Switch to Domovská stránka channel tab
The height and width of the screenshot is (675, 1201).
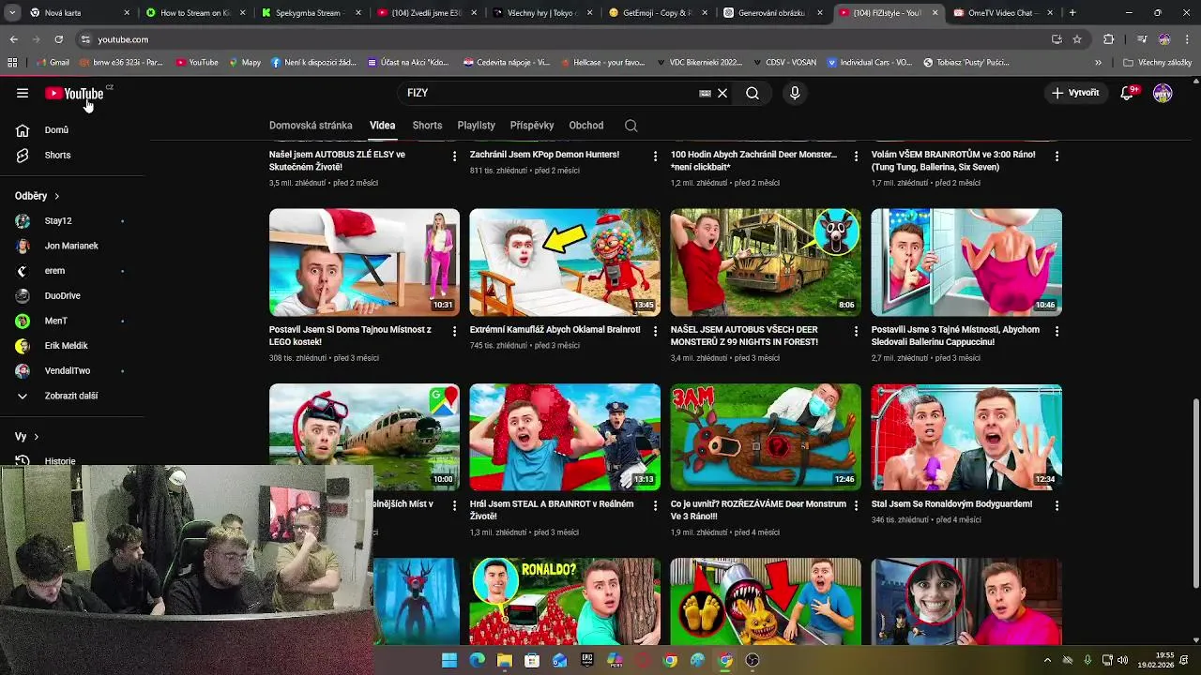pyautogui.click(x=311, y=126)
